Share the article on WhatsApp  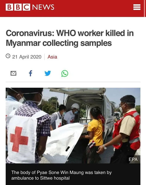coord(65,73)
